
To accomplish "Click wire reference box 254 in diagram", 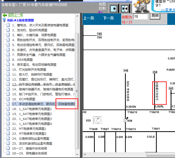I will 155,72.
